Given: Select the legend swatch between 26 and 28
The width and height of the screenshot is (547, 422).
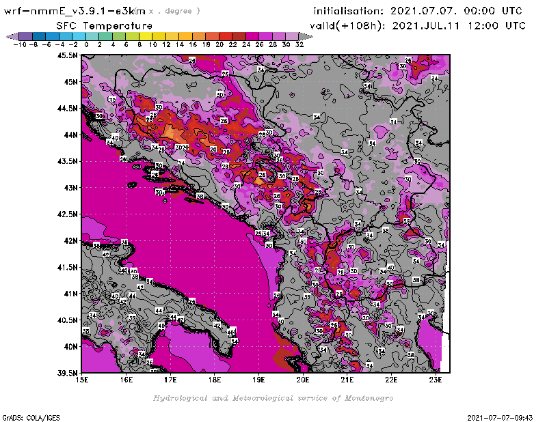Looking at the screenshot, I should (x=265, y=36).
